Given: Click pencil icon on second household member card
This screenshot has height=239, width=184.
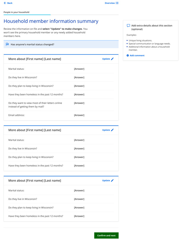Looking at the screenshot, I should [112, 130].
